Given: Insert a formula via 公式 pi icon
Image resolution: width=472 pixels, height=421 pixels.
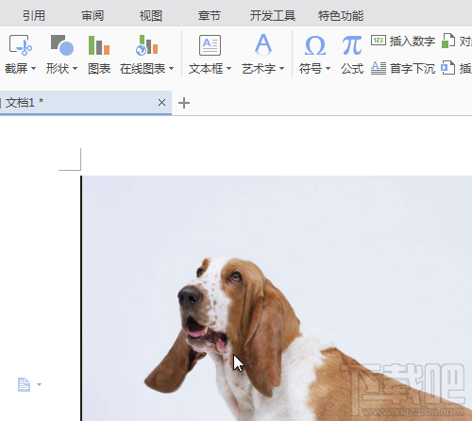Looking at the screenshot, I should (352, 45).
